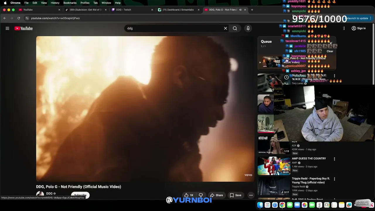Close the Queue panel
Viewport: 375px width, 211px height.
click(331, 43)
